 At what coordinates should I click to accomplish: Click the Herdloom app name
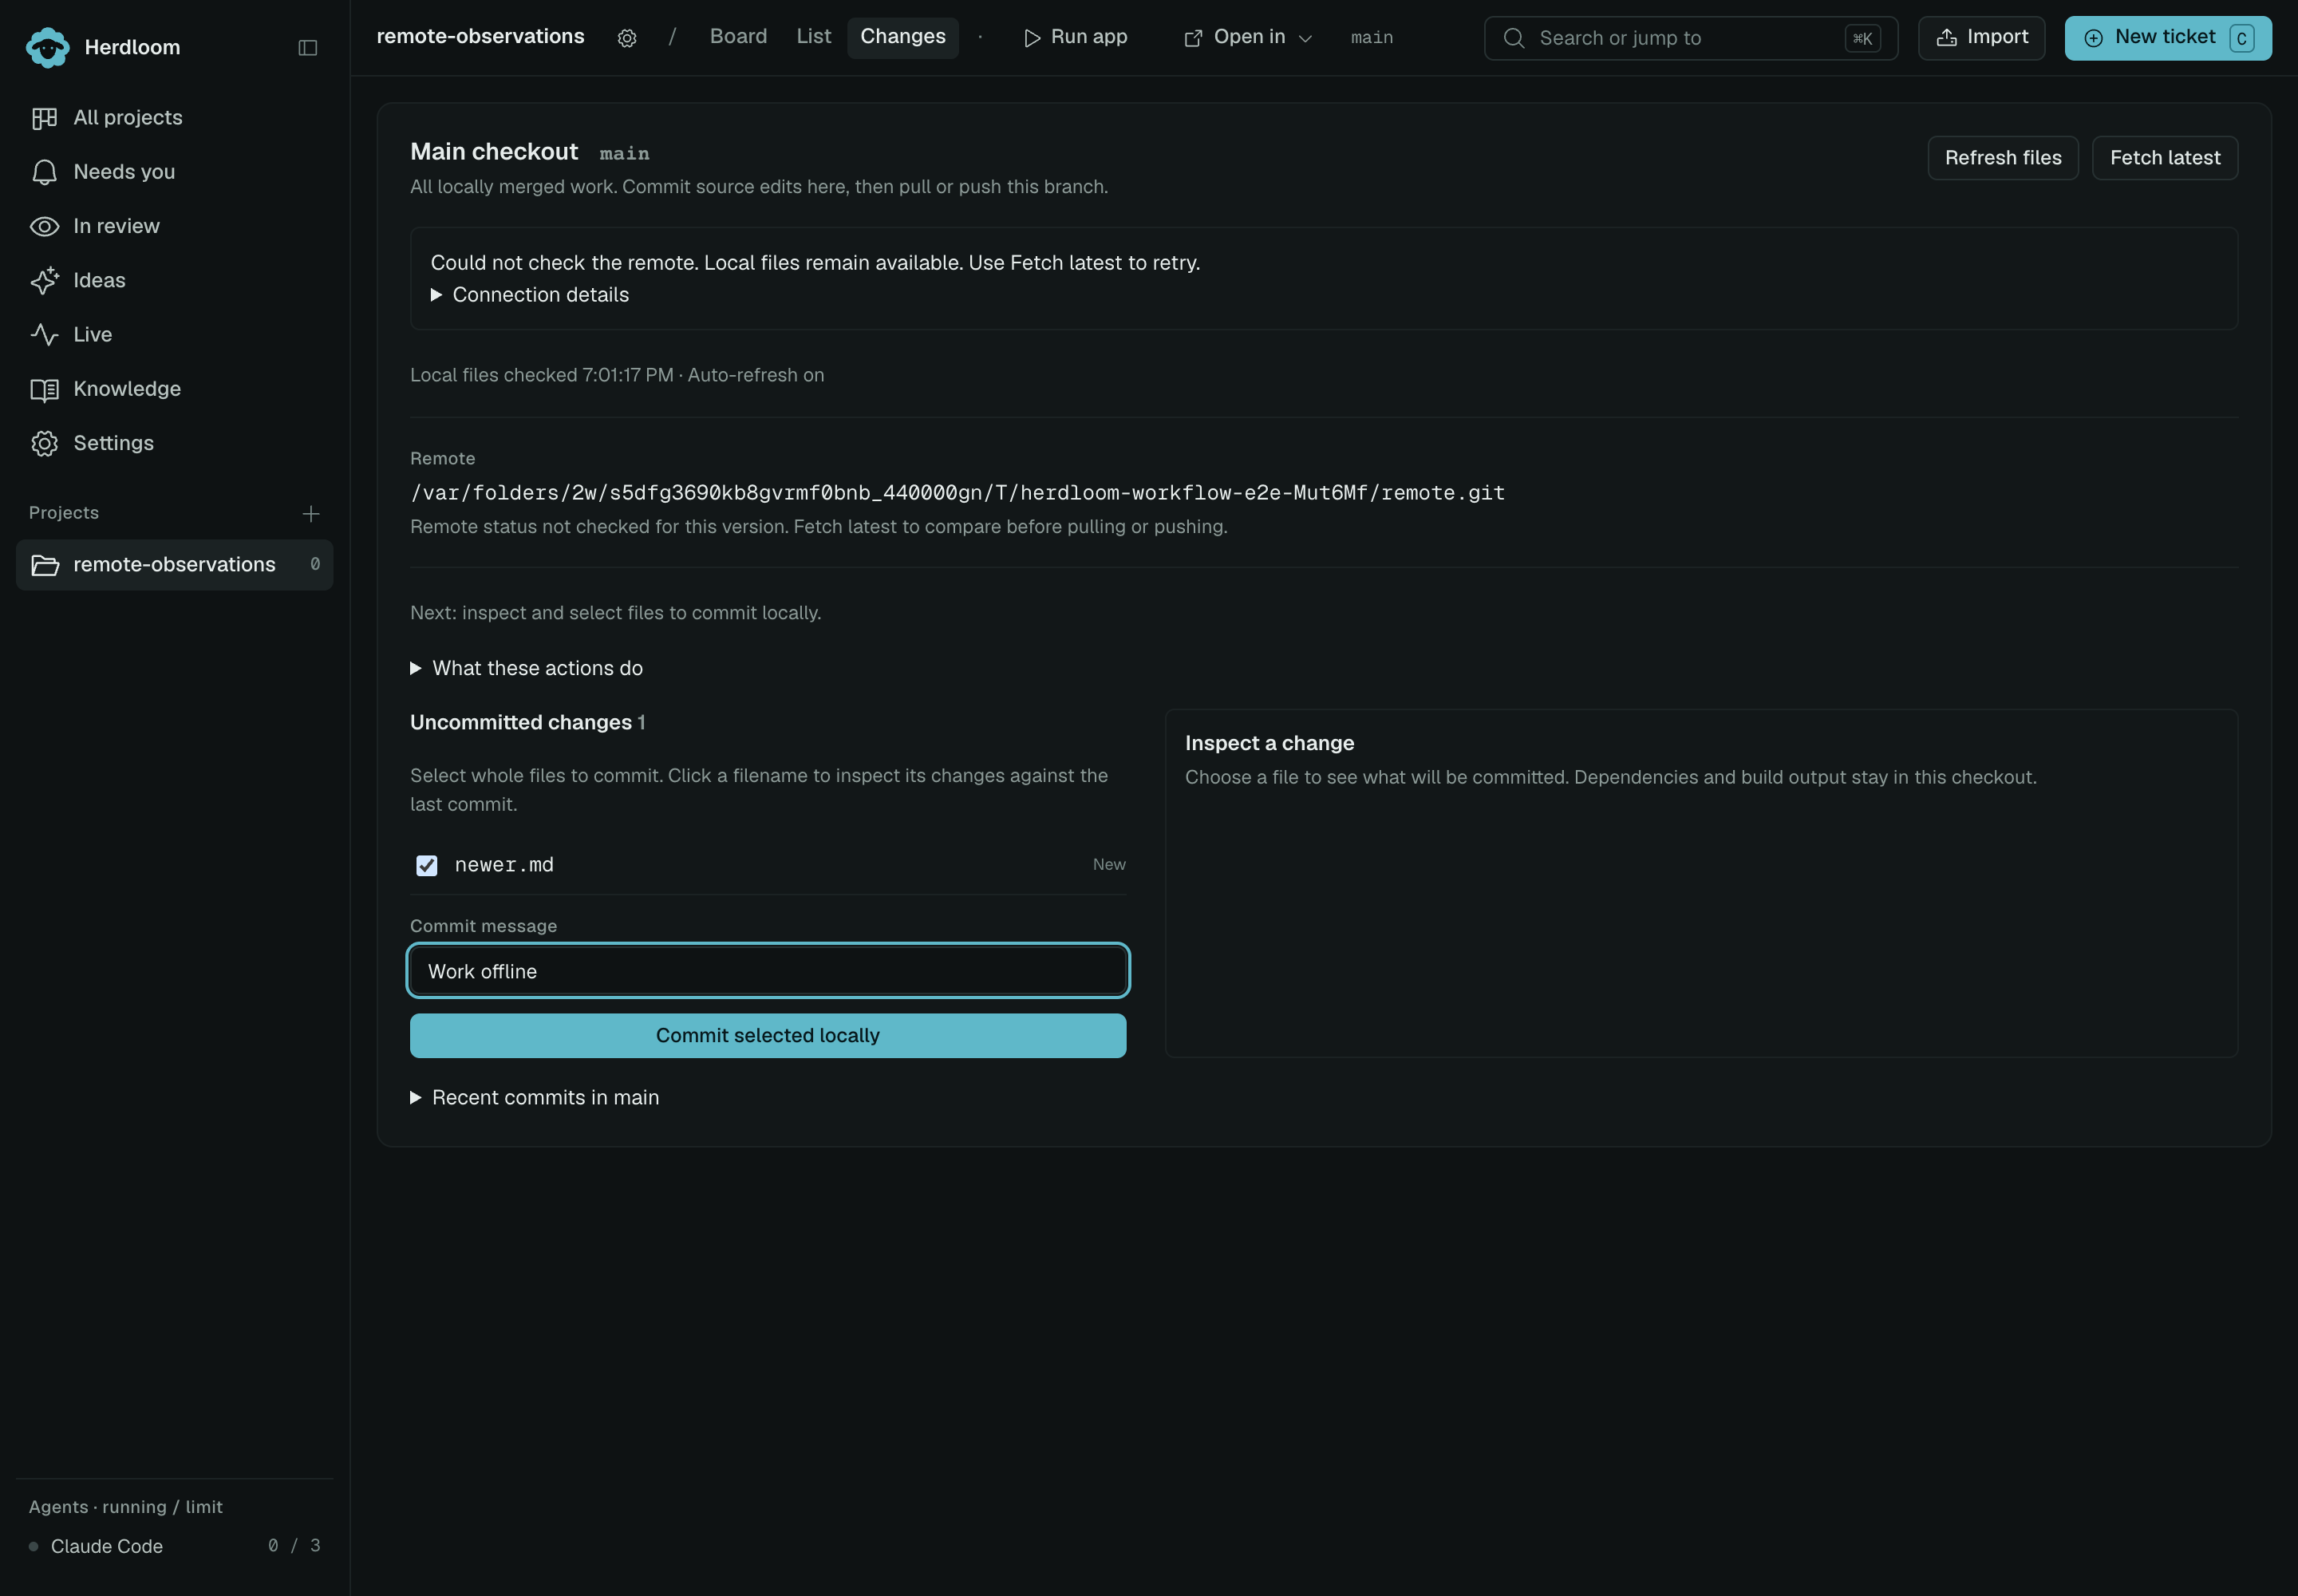(x=132, y=47)
